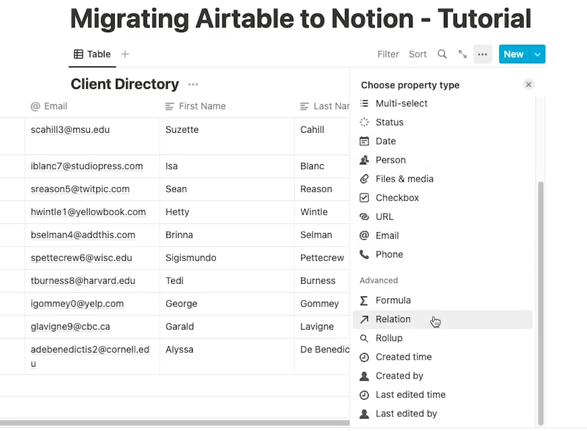Image resolution: width=587 pixels, height=431 pixels.
Task: Pick the Date property type
Action: tap(442, 141)
